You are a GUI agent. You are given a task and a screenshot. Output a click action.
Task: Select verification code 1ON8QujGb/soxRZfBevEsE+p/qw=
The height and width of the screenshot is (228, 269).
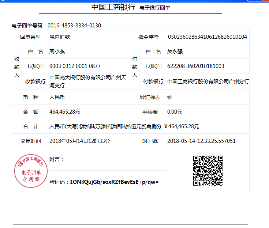pyautogui.click(x=114, y=182)
